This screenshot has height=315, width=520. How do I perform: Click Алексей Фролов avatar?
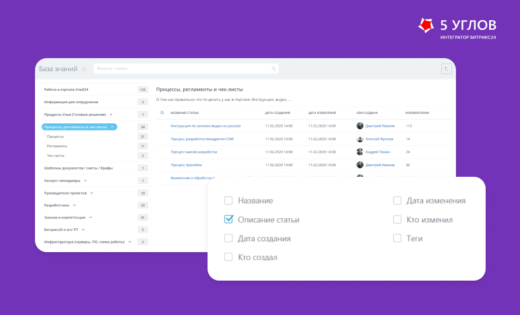click(360, 139)
